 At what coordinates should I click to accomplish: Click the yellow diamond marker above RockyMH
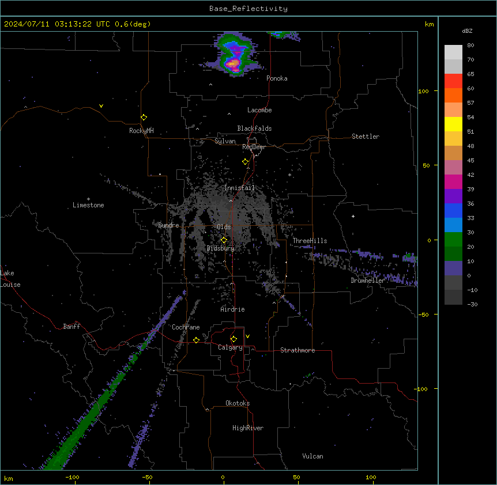144,118
